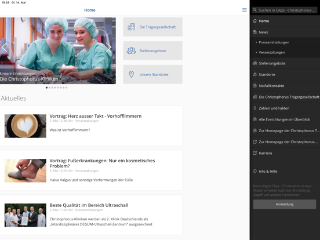Open News in the sidebar menu
The image size is (320, 240).
coord(285,32)
